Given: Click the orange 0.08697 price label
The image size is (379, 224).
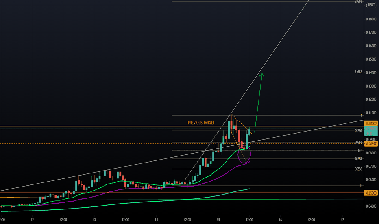Looking at the screenshot, I should [370, 144].
